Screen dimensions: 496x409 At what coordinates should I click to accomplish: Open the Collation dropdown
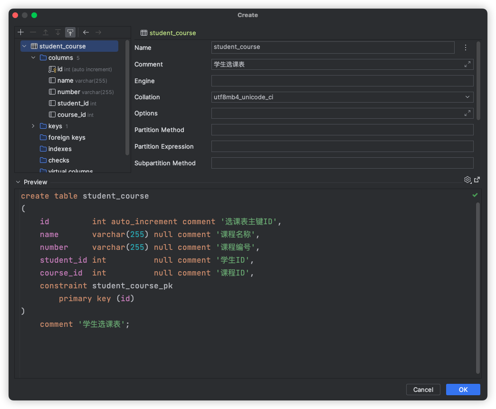coord(467,97)
